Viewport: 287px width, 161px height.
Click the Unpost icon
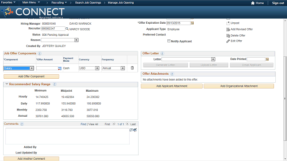(228, 23)
